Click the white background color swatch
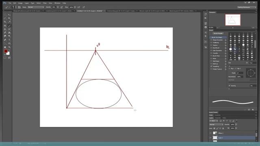 8,54
